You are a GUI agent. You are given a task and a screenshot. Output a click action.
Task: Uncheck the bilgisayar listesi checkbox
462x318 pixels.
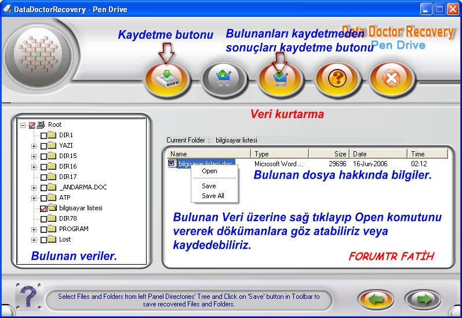pos(43,209)
